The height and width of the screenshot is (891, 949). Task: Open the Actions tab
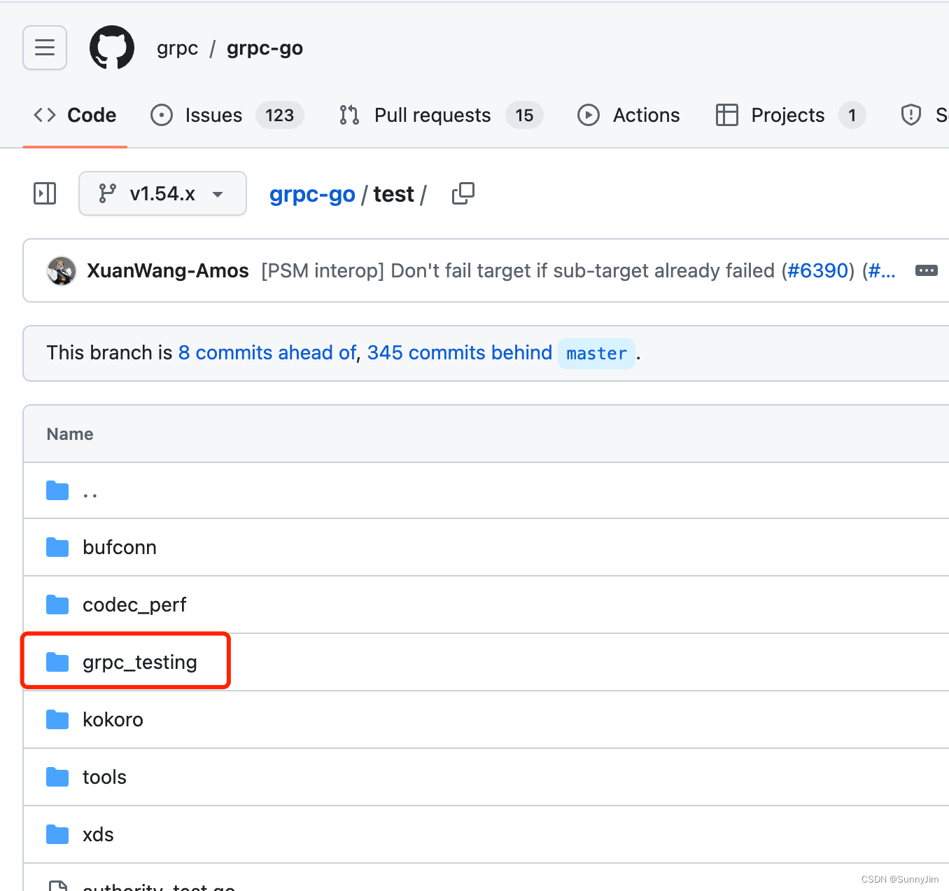(628, 115)
